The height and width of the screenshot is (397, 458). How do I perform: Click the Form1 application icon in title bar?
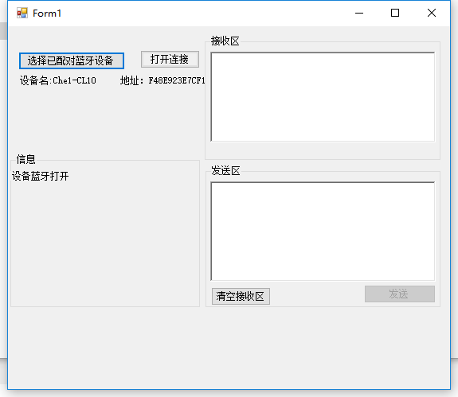(22, 13)
